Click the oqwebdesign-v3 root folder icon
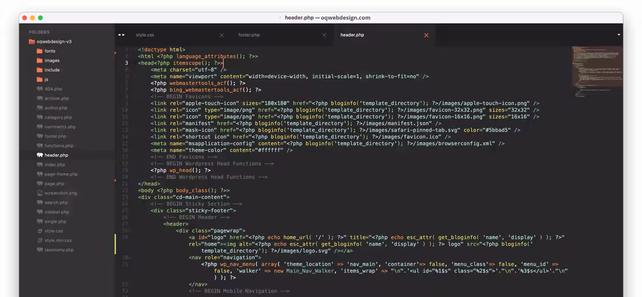Screen dimensions: 642x297 [32, 42]
